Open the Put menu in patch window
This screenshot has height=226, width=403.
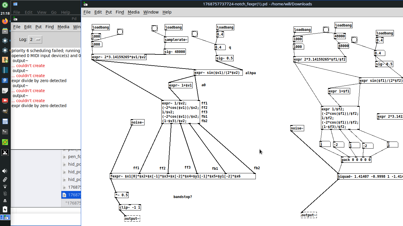109,12
